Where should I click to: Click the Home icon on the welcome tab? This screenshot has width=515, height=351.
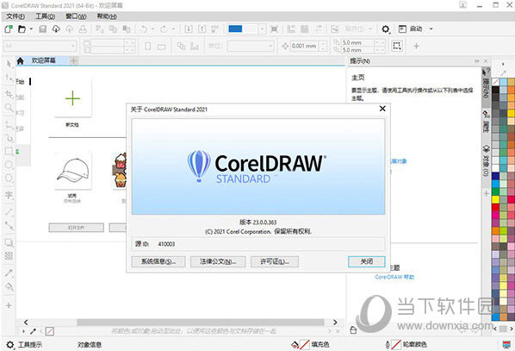(21, 61)
